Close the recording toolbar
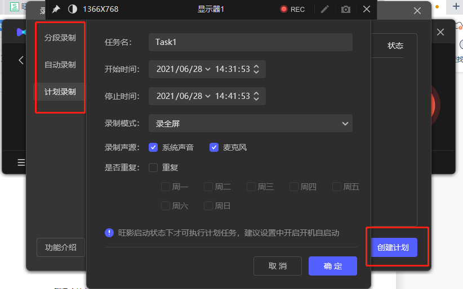 [367, 9]
